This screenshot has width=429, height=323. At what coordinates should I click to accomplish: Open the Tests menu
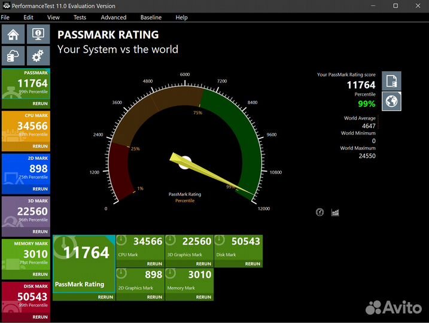click(80, 17)
